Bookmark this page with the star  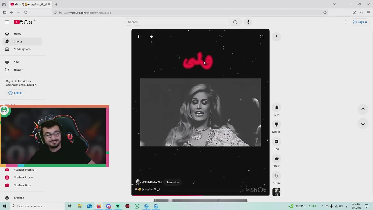(x=325, y=13)
